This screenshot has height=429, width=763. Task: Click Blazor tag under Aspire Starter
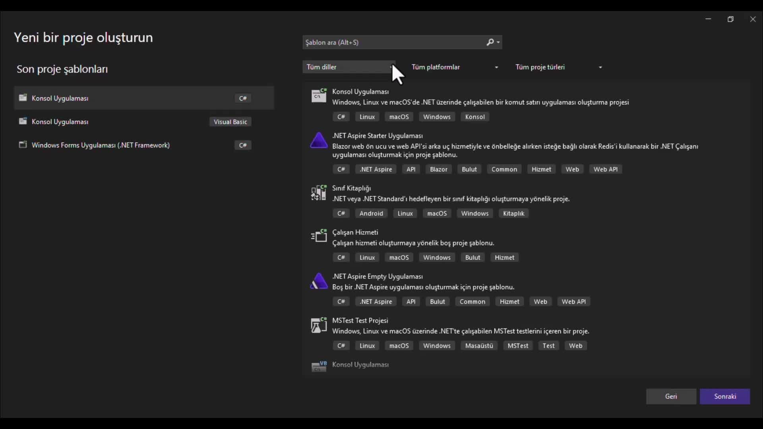click(x=439, y=169)
